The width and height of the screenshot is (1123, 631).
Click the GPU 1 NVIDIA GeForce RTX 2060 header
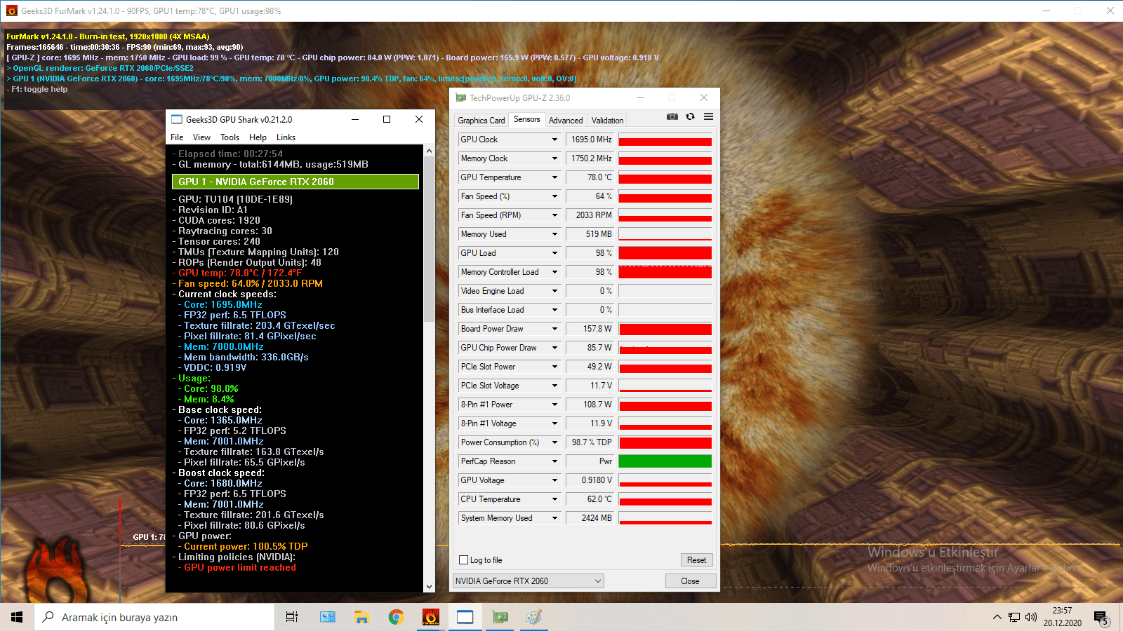pyautogui.click(x=295, y=182)
